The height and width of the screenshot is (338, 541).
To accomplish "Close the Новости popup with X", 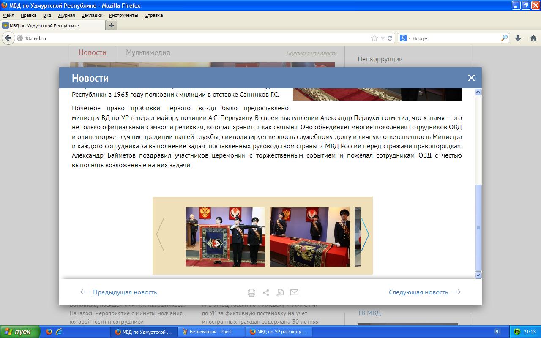I will click(471, 78).
